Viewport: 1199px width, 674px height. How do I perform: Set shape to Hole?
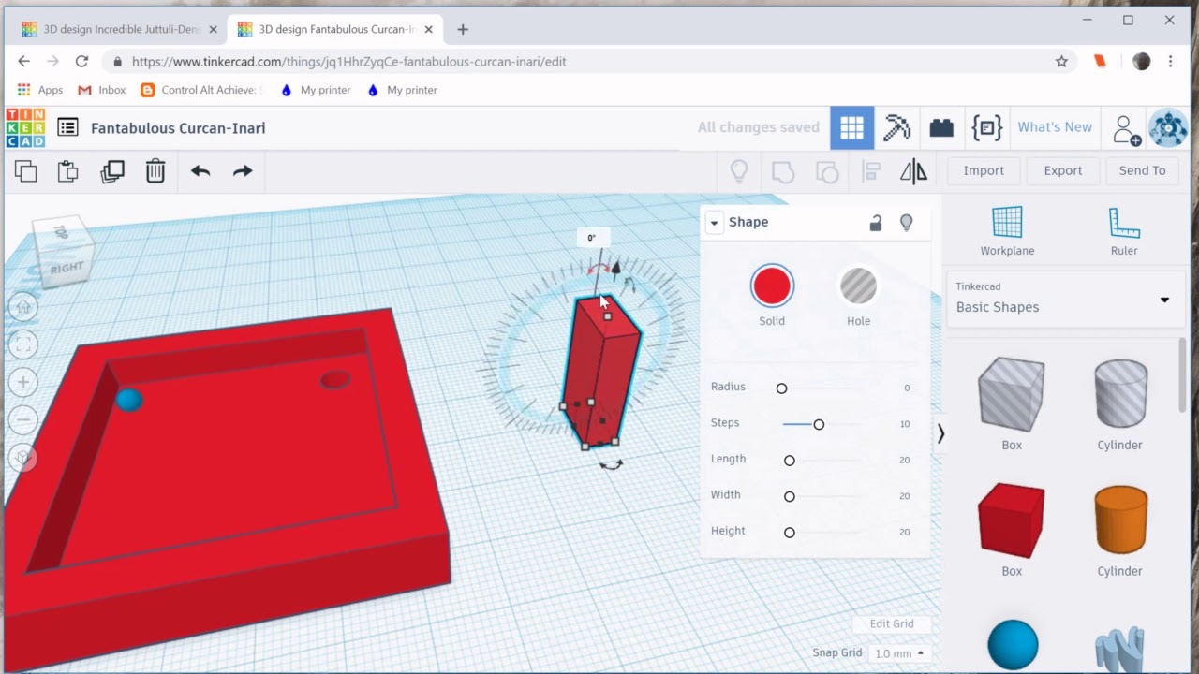[x=858, y=286]
